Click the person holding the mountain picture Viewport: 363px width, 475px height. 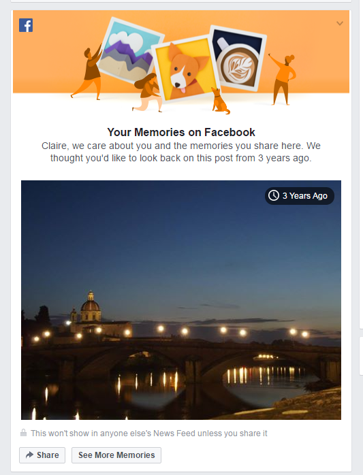89,73
